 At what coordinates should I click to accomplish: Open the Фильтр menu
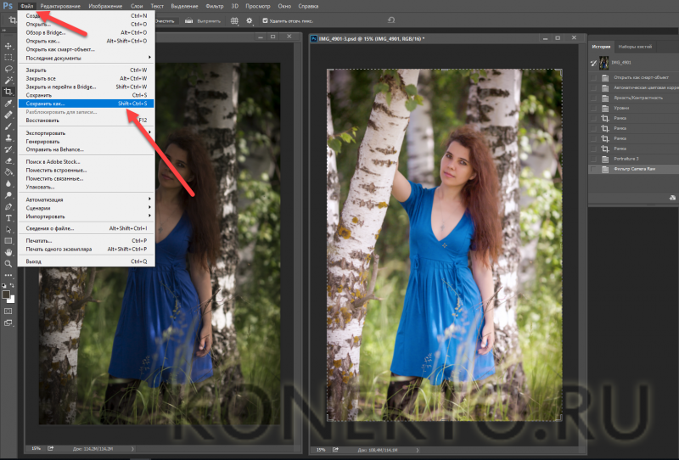click(x=215, y=6)
